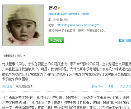
Task: Open the t.sina.com.cn/1554710050 profile link
Action: coord(69,14)
